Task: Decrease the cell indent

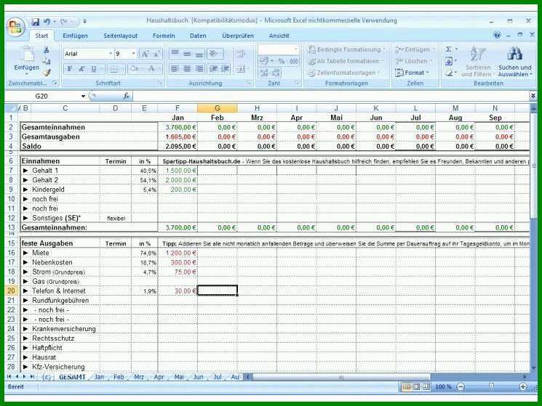Action: pos(213,69)
